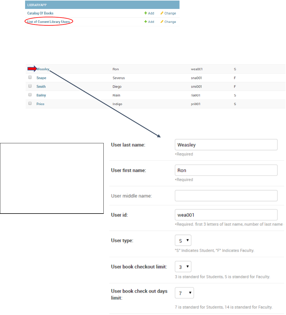
Task: Click the Change link for Catalog Of Books
Action: [170, 13]
